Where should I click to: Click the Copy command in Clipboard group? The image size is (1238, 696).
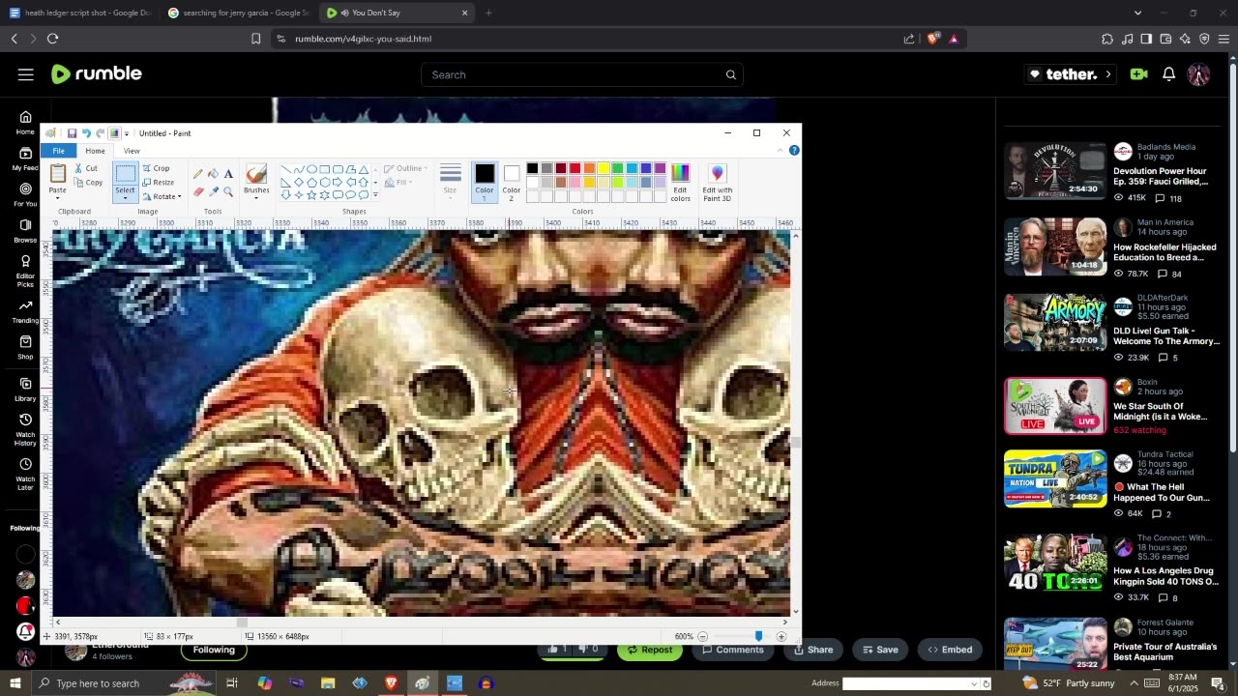tap(88, 183)
